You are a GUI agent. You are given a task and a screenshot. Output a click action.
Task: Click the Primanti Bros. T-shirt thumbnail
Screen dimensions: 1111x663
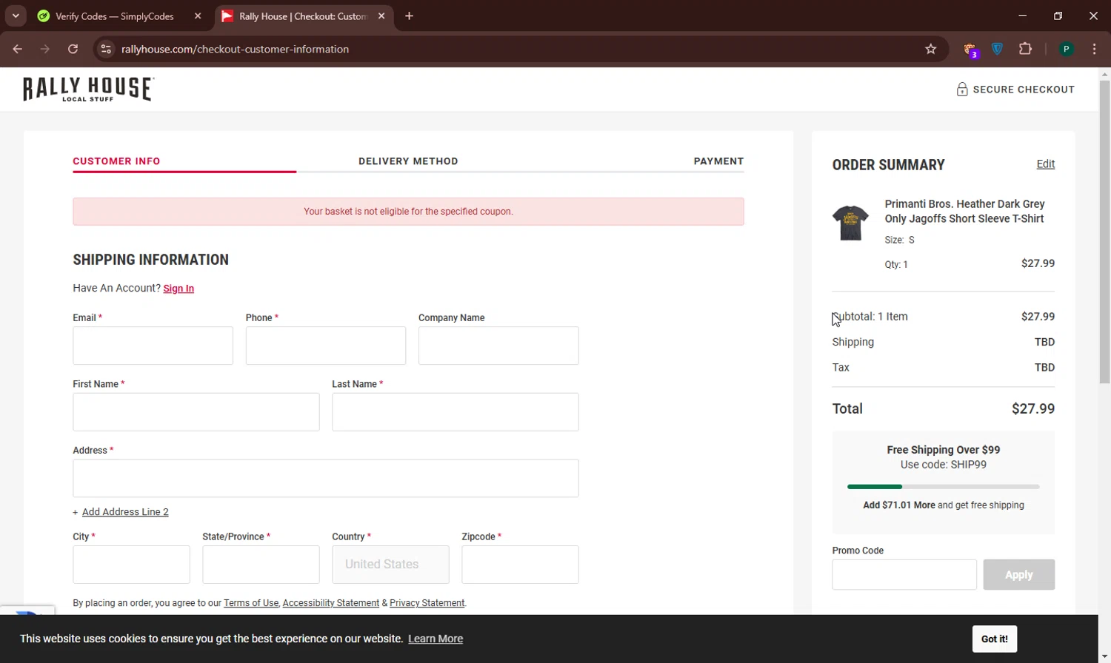(850, 223)
